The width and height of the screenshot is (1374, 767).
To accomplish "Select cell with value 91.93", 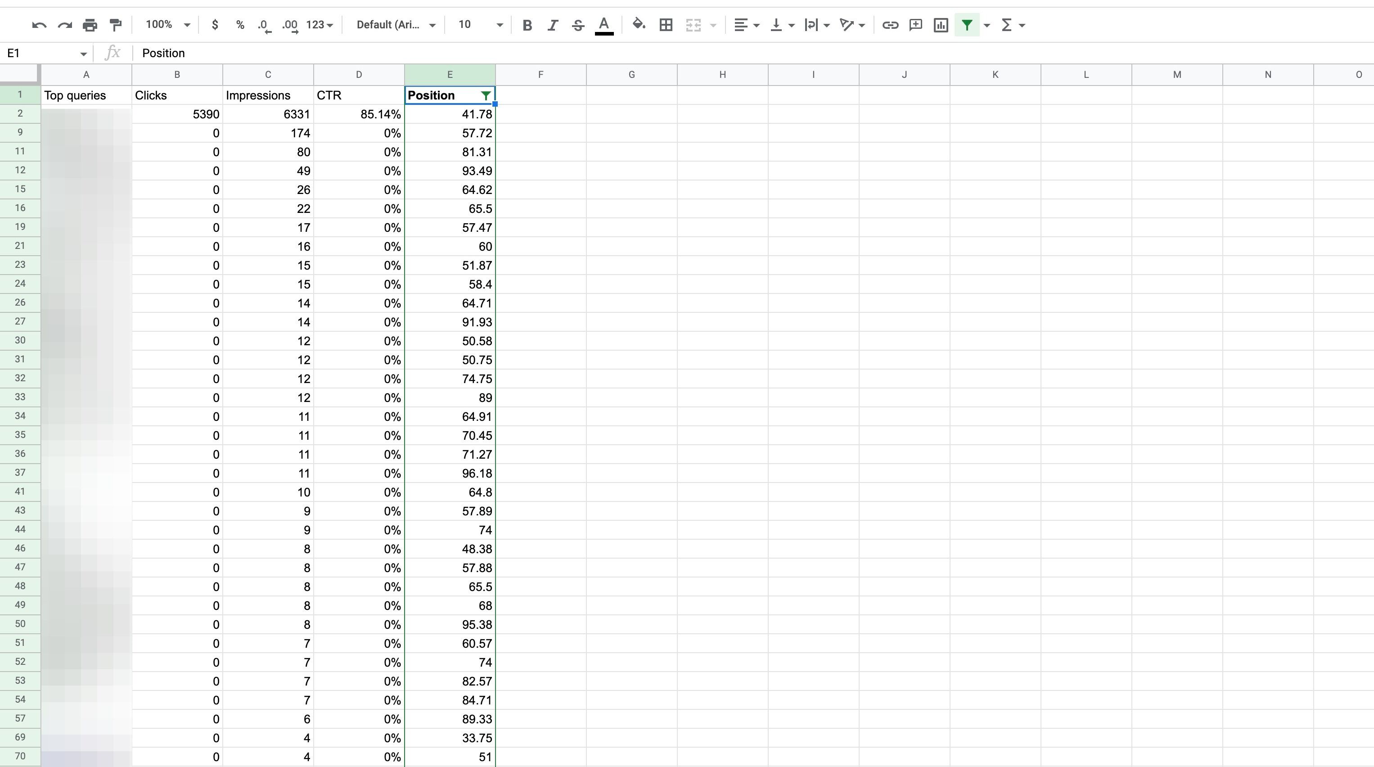I will [450, 322].
